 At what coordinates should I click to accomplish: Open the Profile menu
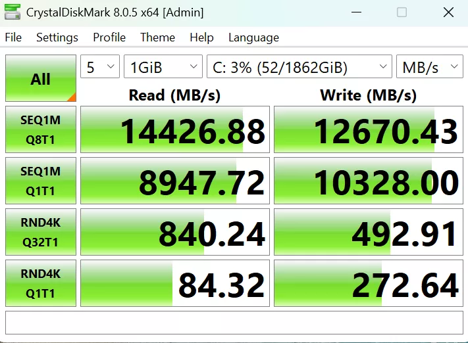109,37
